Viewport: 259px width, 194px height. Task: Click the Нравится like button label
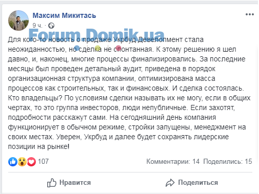(75, 183)
